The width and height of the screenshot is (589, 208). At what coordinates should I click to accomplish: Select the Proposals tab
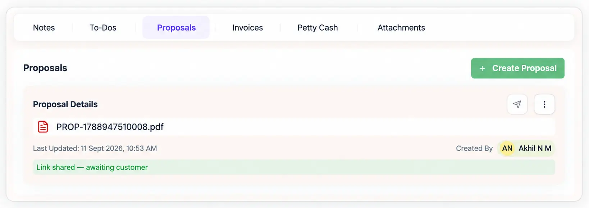tap(176, 28)
